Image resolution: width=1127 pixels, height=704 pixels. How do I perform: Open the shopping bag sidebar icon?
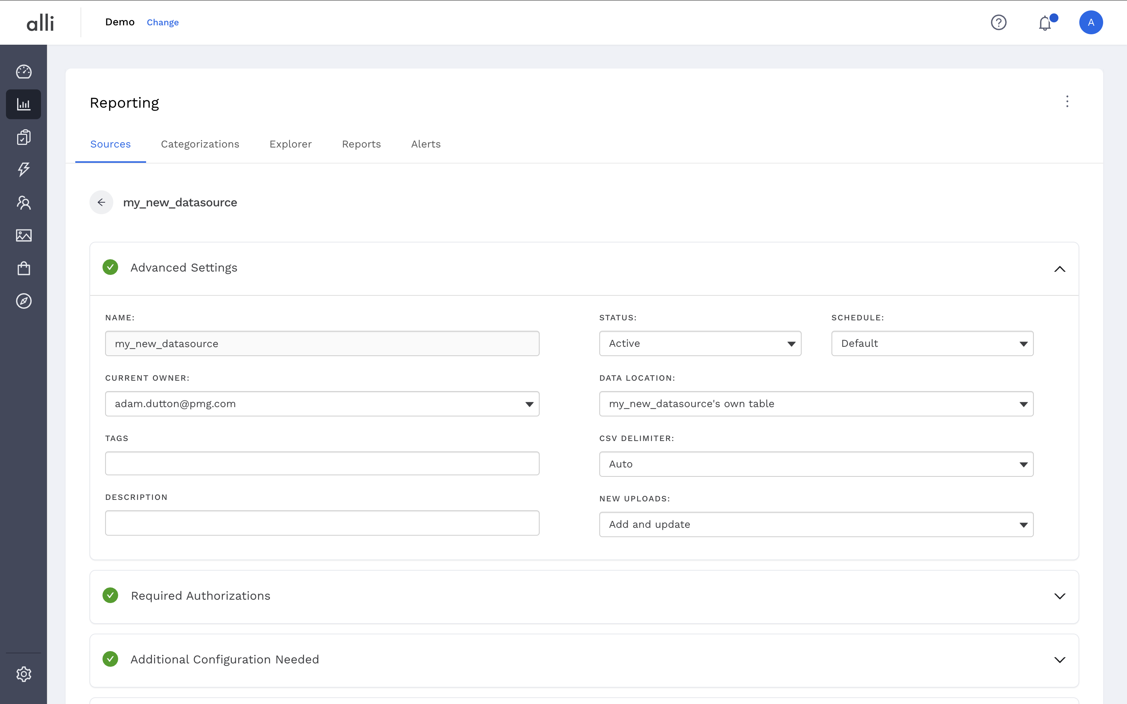(x=24, y=268)
